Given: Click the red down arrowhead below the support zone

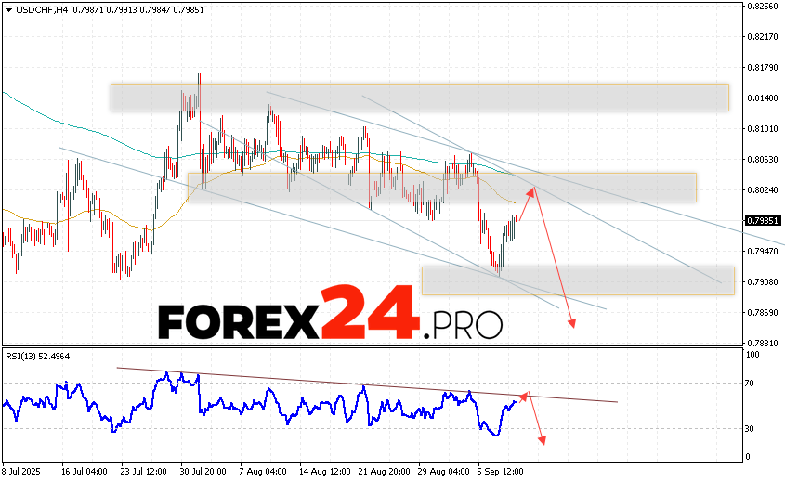Looking at the screenshot, I should 572,322.
